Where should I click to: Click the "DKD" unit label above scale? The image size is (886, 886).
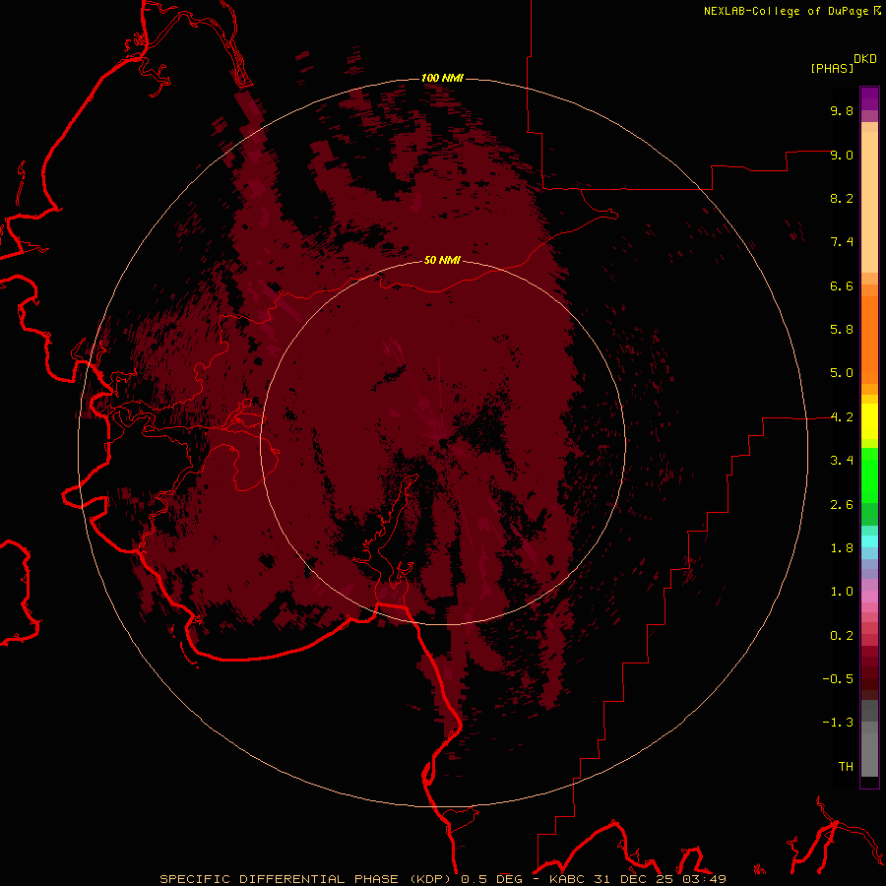[x=865, y=59]
